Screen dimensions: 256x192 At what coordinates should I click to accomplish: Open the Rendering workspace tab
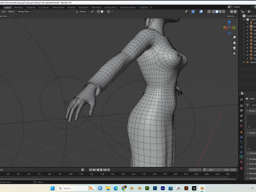[96, 7]
